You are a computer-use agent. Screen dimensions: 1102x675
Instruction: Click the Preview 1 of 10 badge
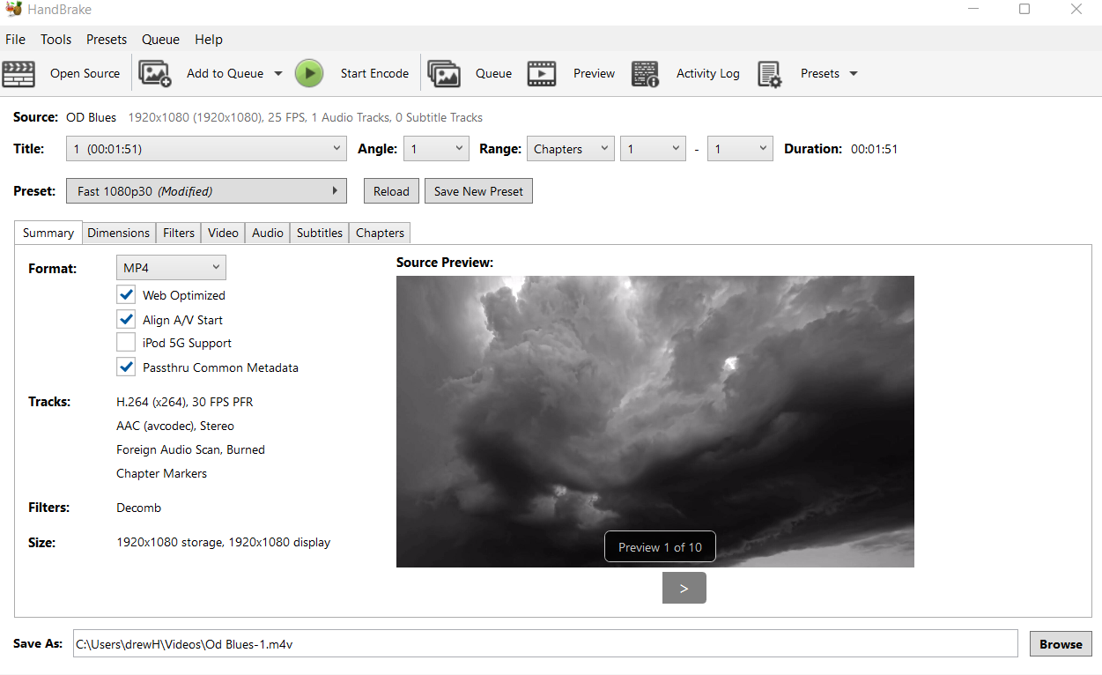[660, 547]
